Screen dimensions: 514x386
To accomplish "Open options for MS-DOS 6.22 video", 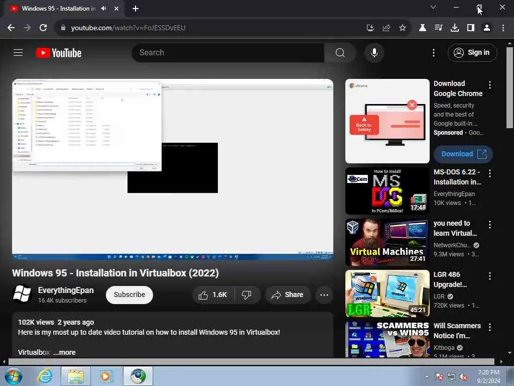I will pyautogui.click(x=490, y=173).
